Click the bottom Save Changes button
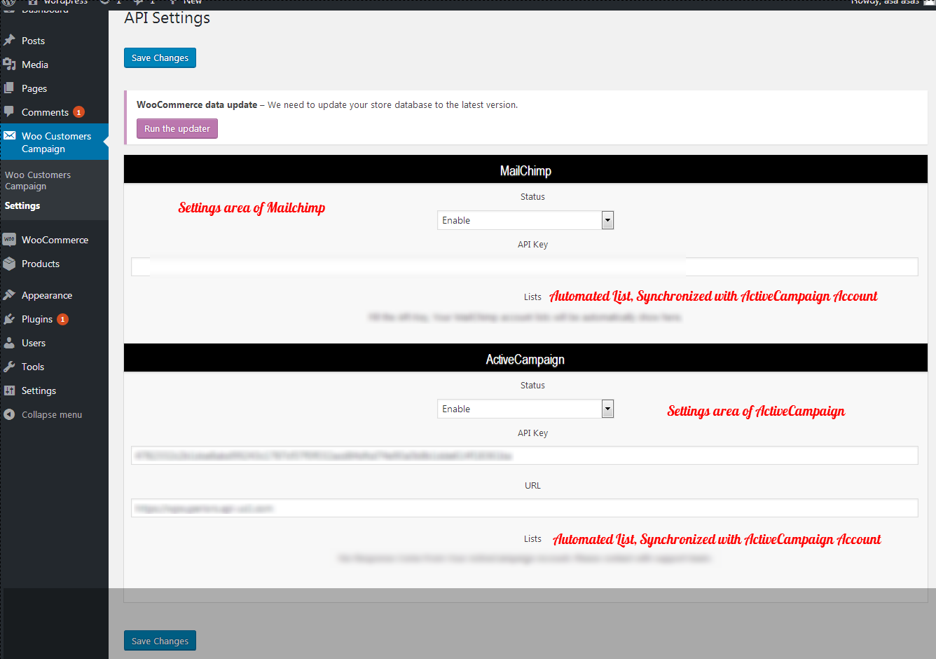This screenshot has height=659, width=936. pos(160,641)
